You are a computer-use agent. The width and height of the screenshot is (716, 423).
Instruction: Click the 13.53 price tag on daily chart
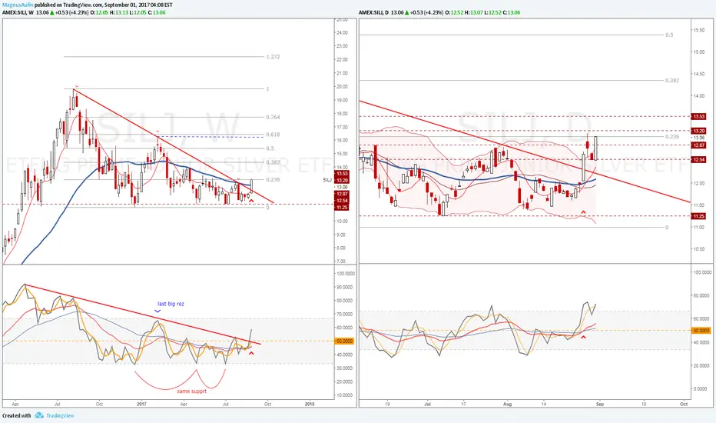pos(699,117)
